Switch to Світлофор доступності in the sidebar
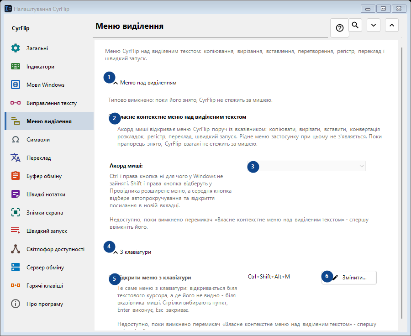The height and width of the screenshot is (336, 411). click(49, 249)
